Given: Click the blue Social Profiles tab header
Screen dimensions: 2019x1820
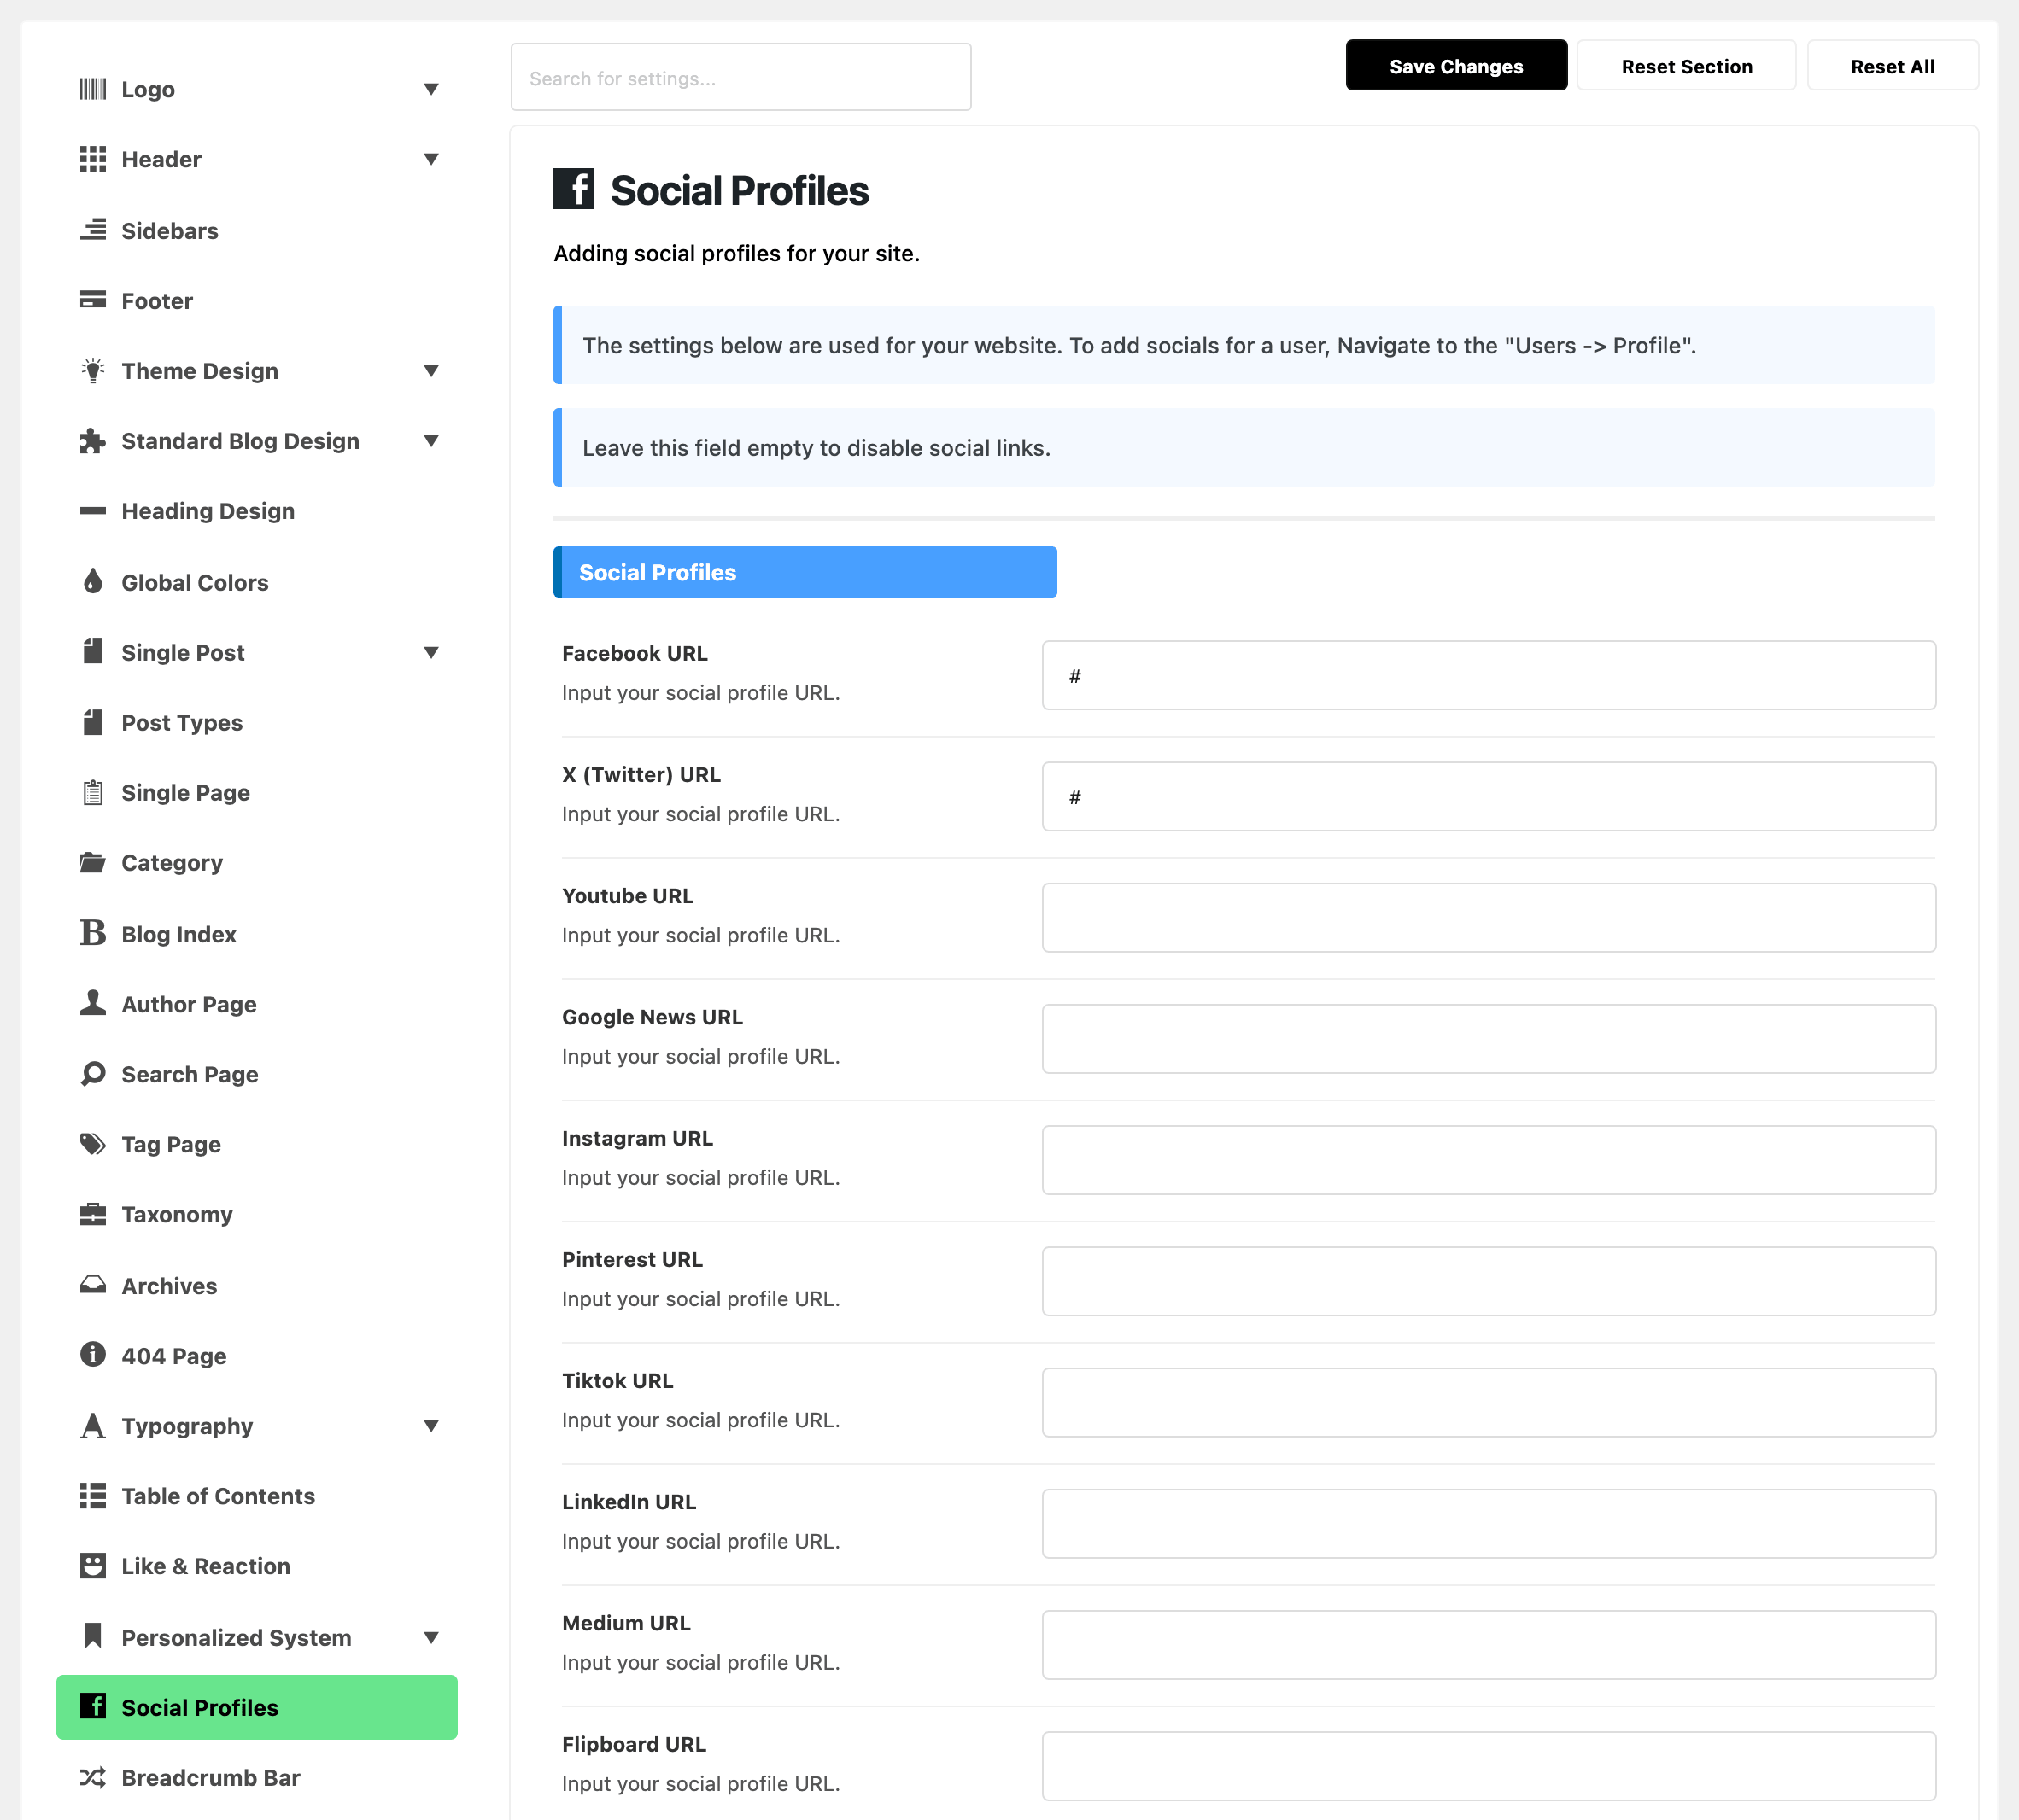Looking at the screenshot, I should [805, 572].
